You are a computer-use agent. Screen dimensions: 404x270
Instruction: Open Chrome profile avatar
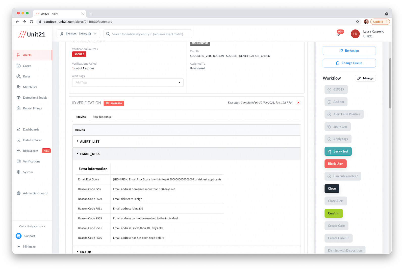click(366, 22)
